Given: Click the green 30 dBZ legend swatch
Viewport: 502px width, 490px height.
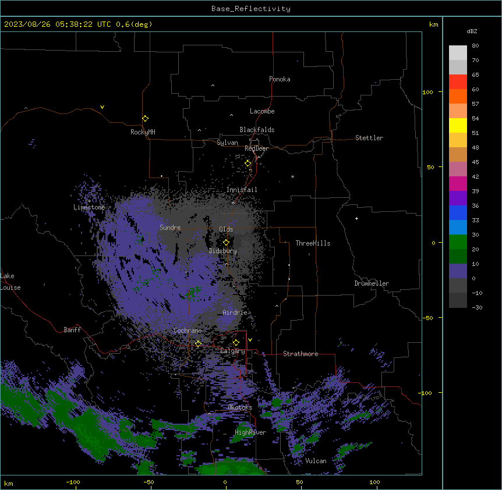Looking at the screenshot, I should (x=458, y=242).
